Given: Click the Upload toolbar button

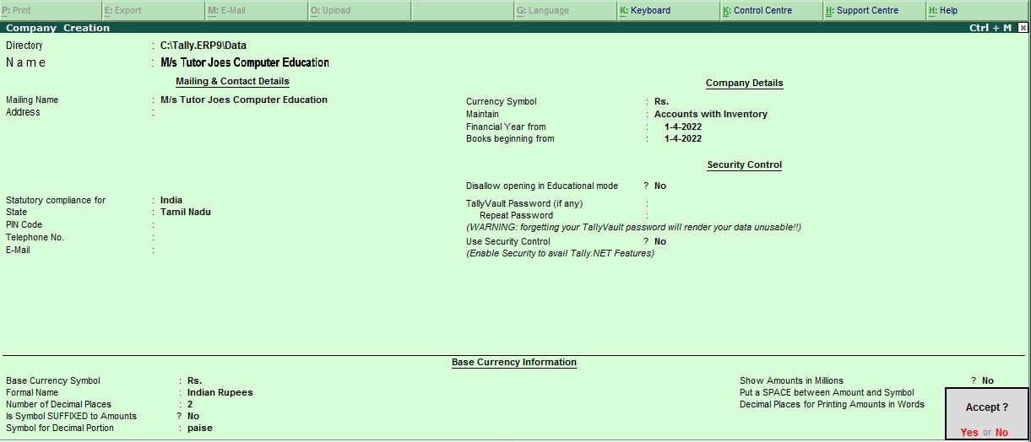Looking at the screenshot, I should tap(330, 11).
